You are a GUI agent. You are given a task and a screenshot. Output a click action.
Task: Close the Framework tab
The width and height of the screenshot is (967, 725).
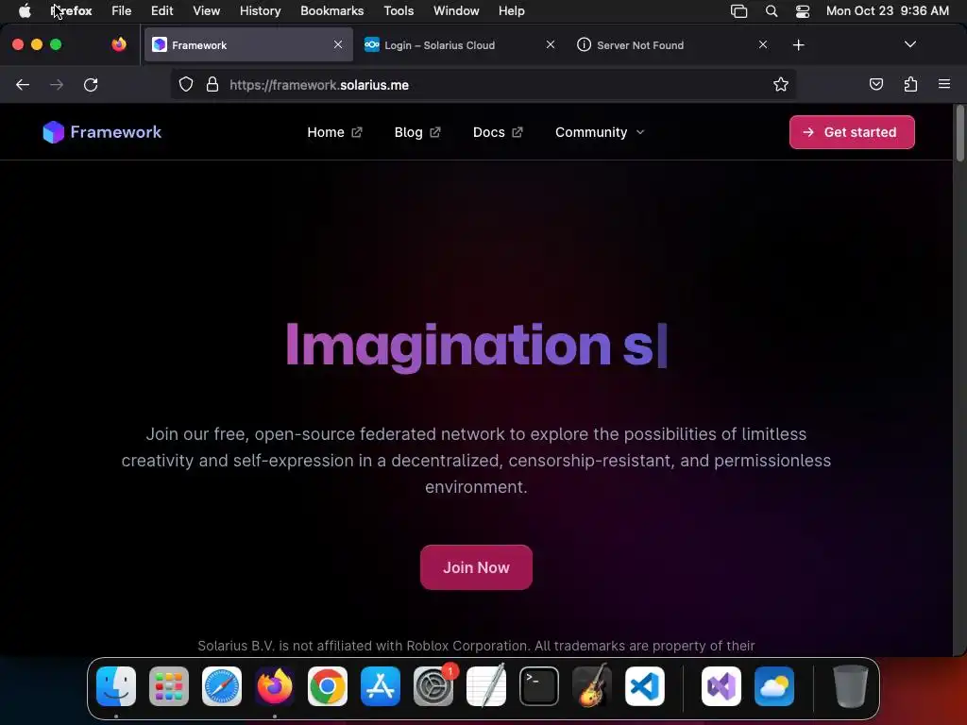[338, 44]
